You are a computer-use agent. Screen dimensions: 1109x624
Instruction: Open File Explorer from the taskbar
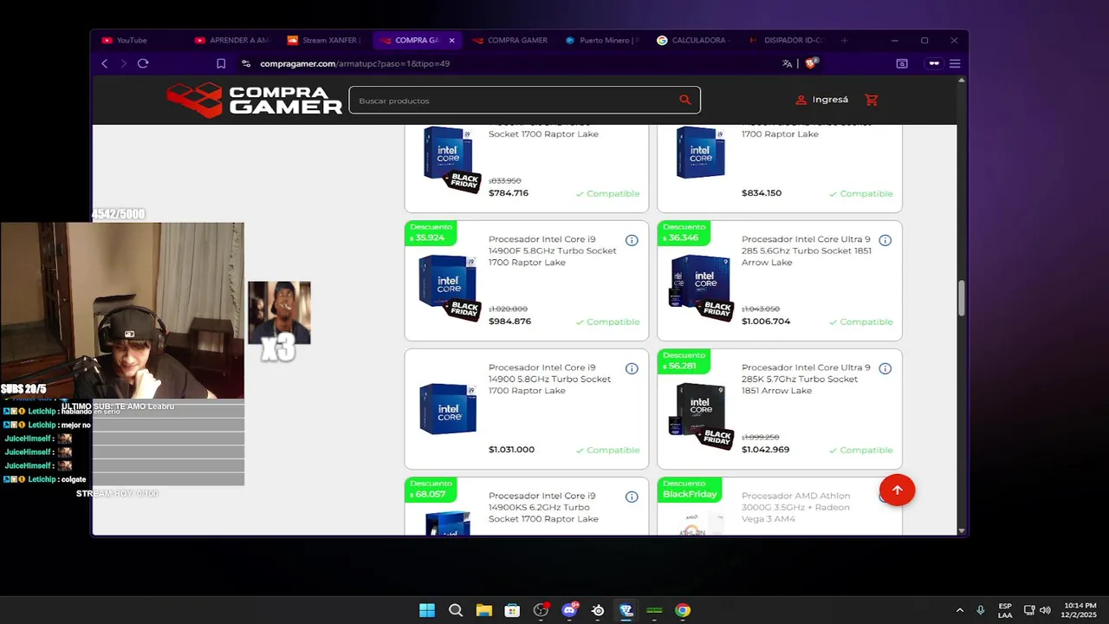point(483,610)
